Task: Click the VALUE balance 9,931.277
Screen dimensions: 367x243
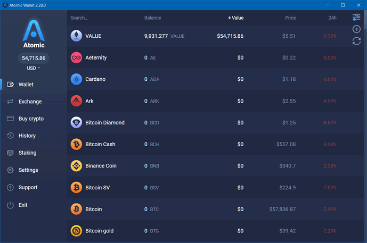Action: (156, 36)
